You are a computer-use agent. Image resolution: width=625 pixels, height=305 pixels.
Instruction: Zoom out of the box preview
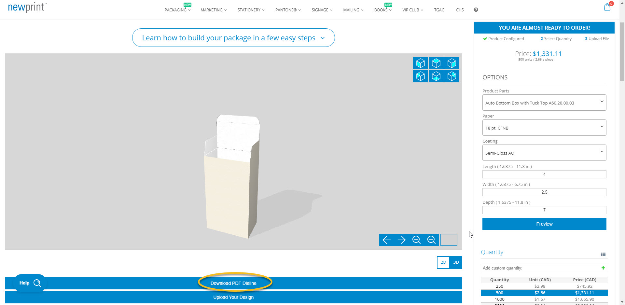tap(416, 240)
